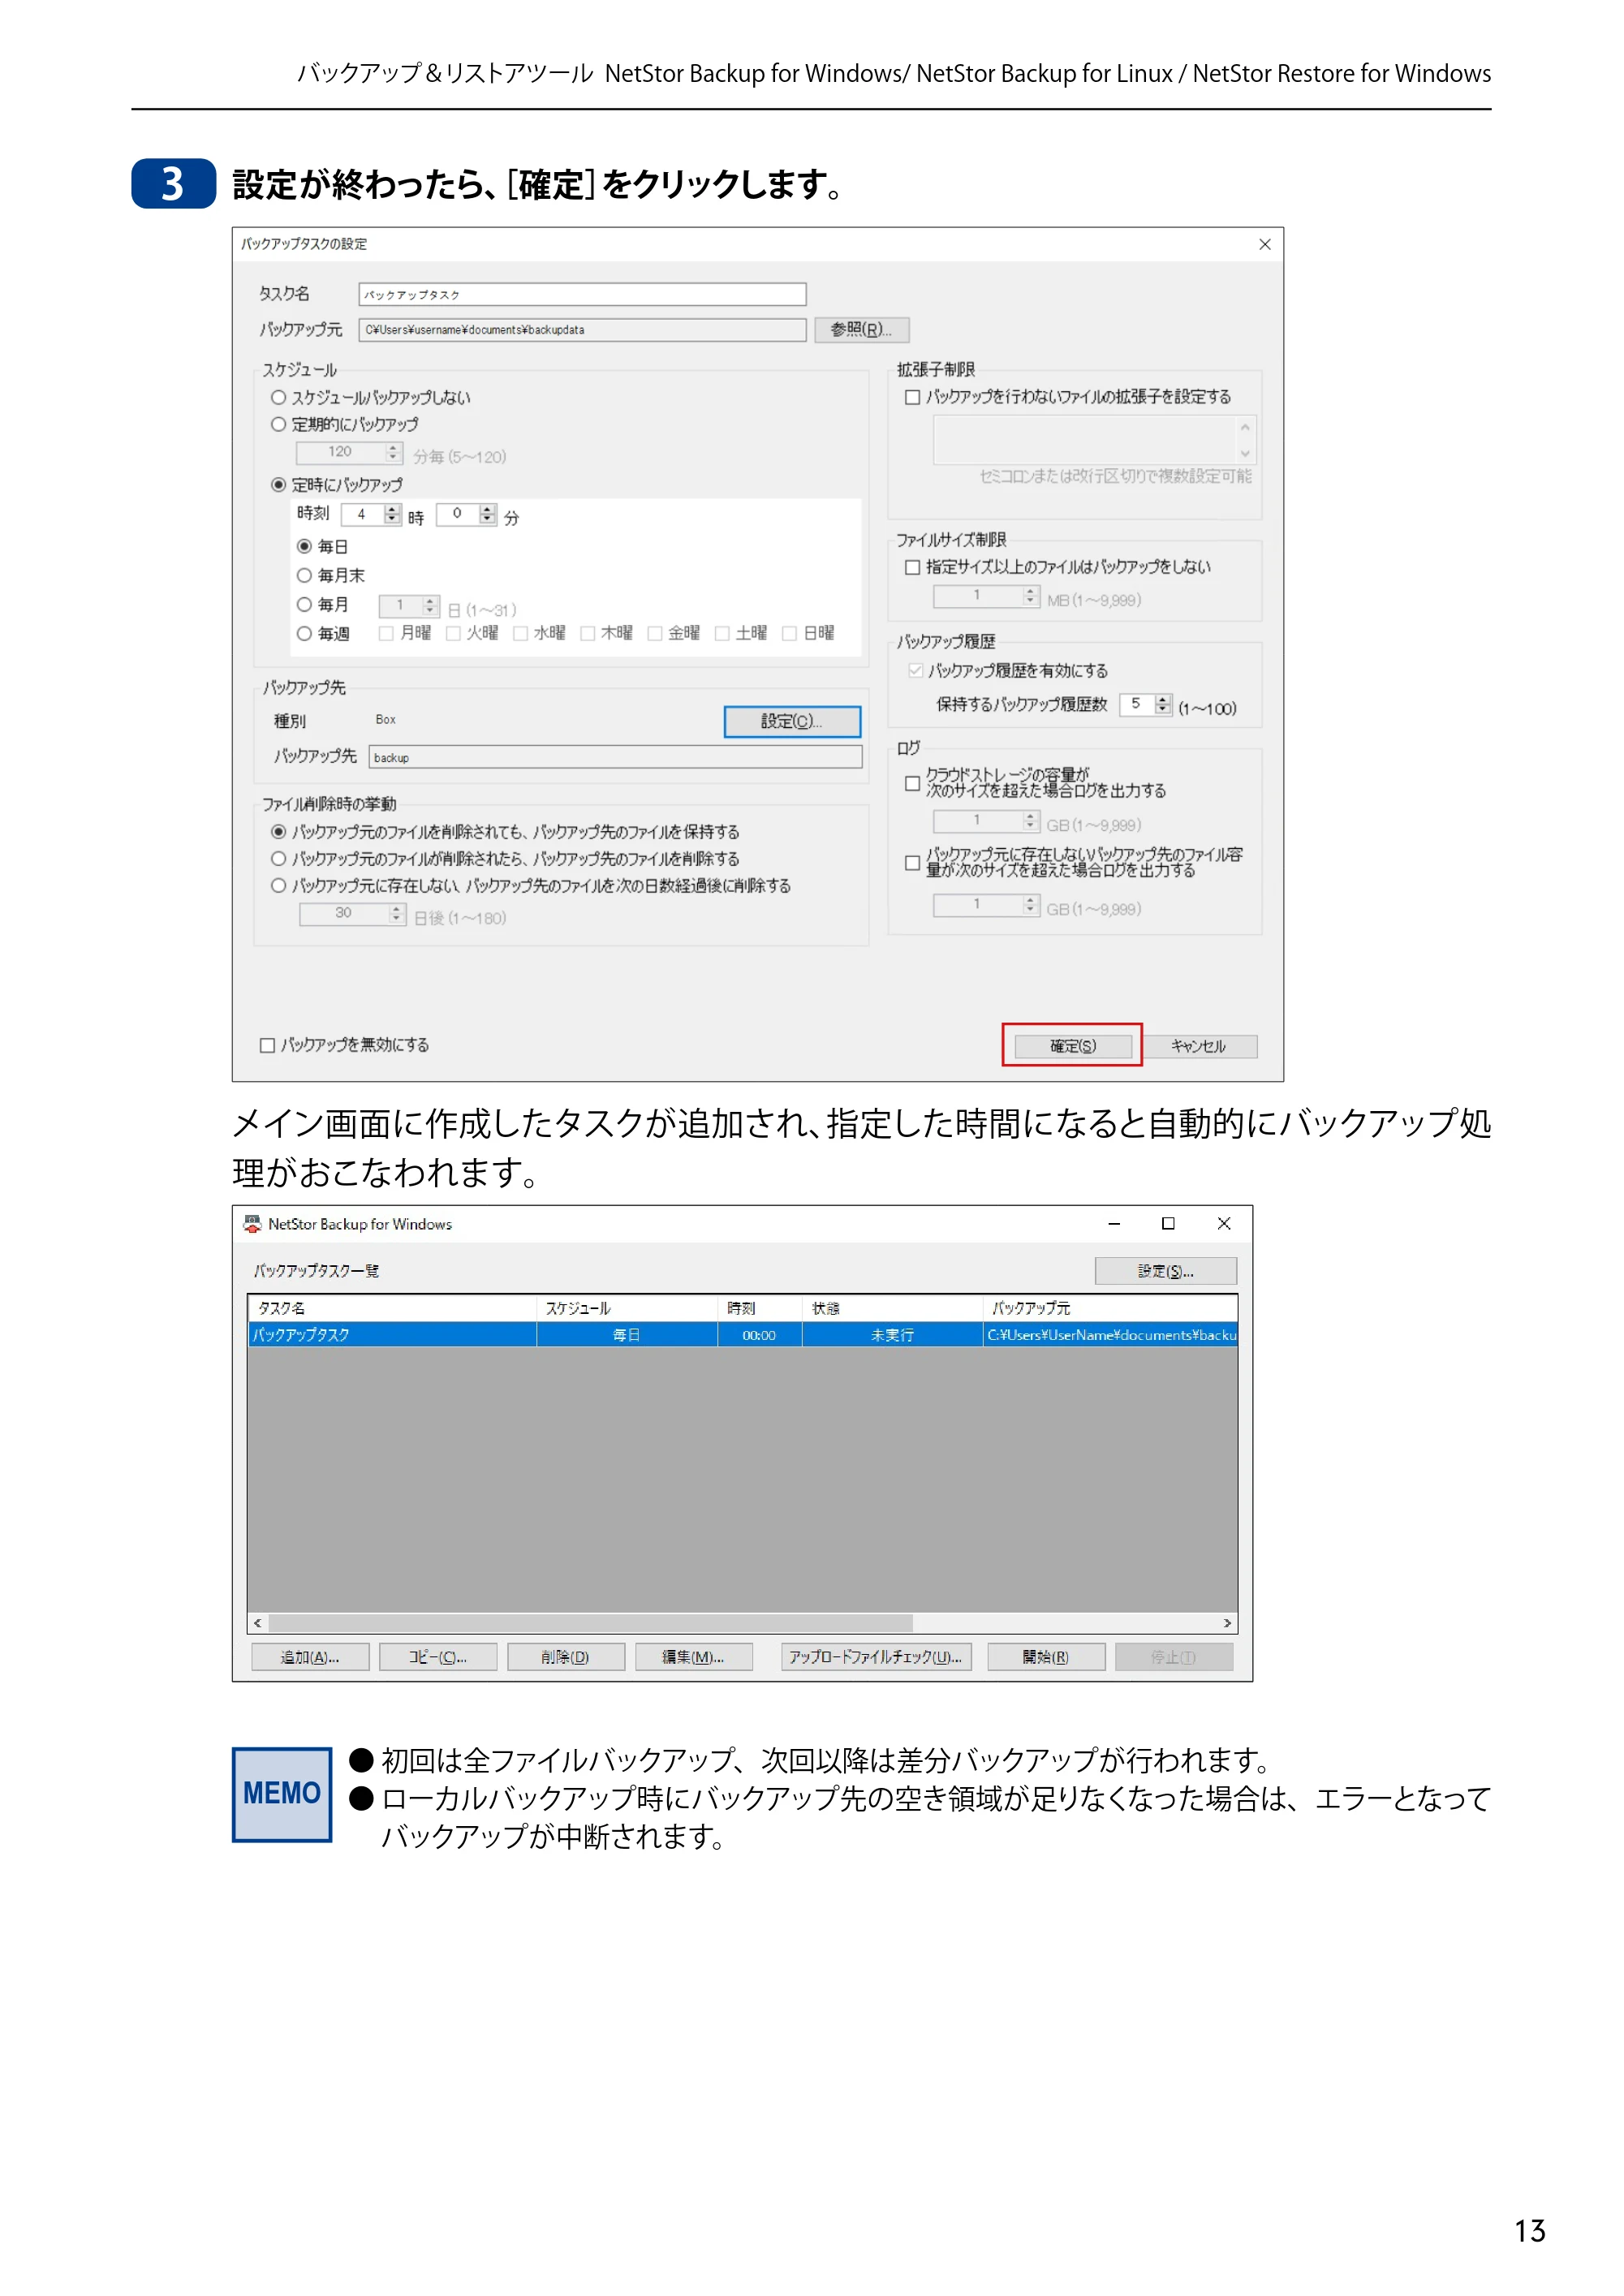Open 設定(S)... in NetStor Backup window

(1165, 1271)
